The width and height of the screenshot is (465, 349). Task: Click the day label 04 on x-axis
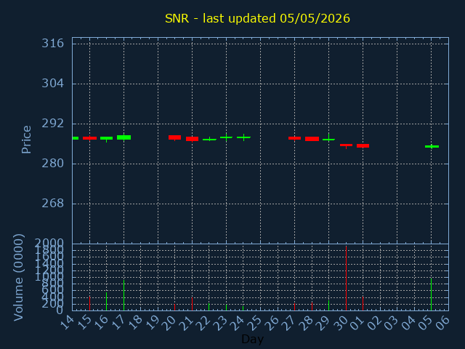click(409, 323)
